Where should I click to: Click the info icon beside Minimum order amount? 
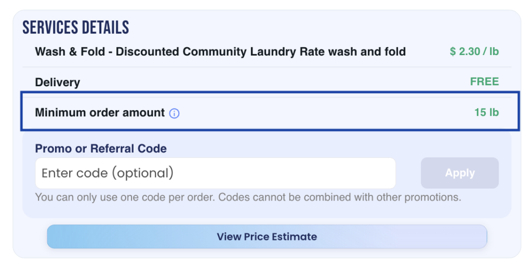(x=175, y=113)
